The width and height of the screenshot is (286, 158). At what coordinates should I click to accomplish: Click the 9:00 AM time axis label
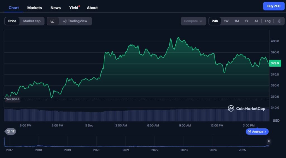point(185,126)
